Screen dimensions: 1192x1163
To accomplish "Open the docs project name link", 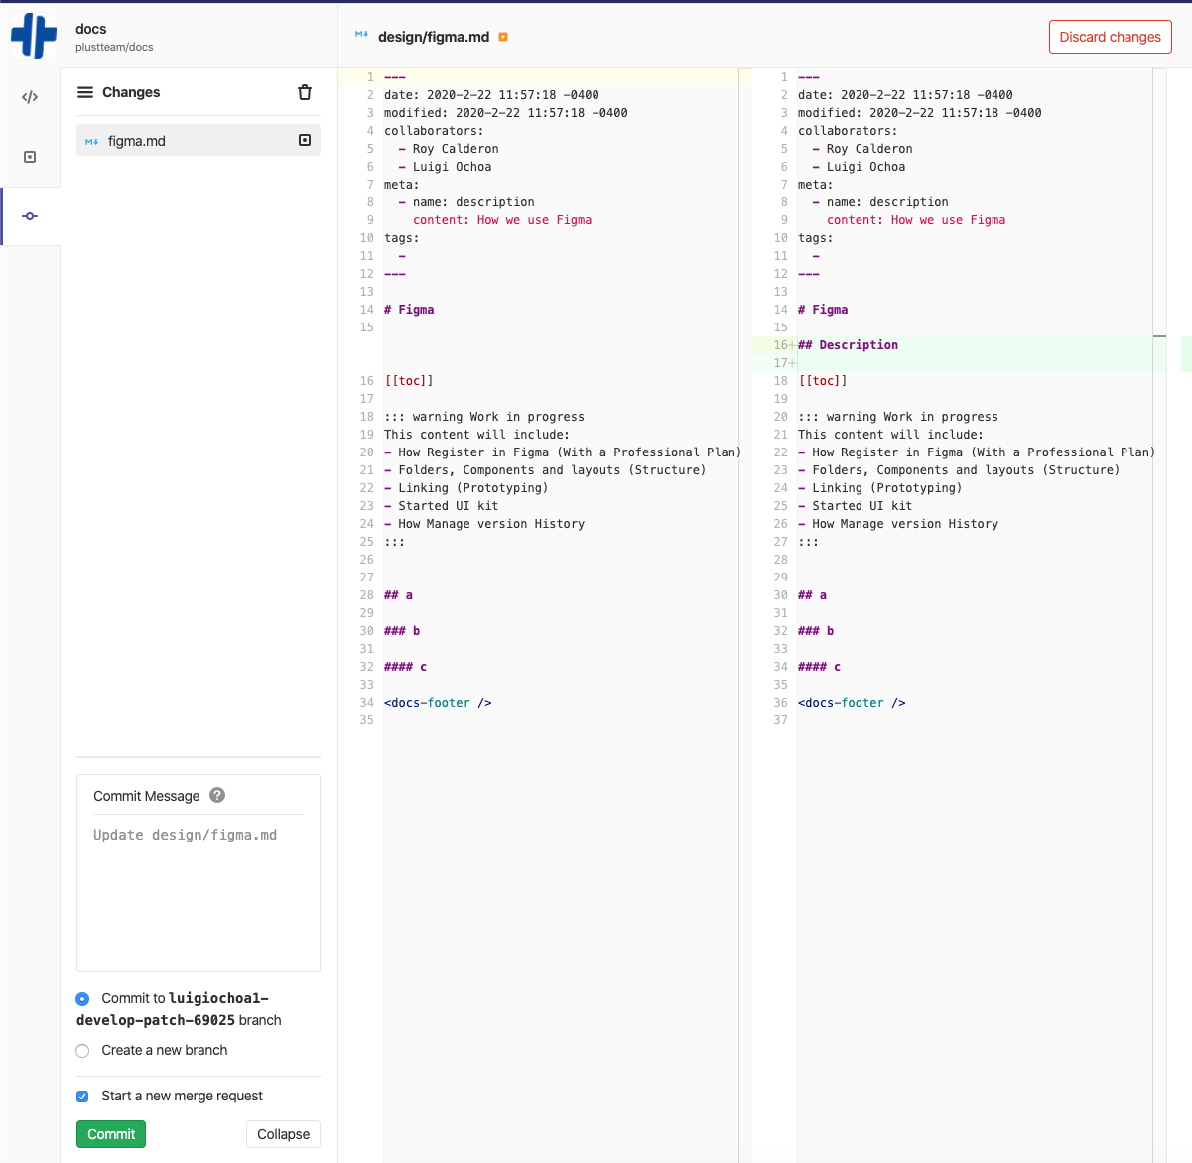I will (91, 29).
